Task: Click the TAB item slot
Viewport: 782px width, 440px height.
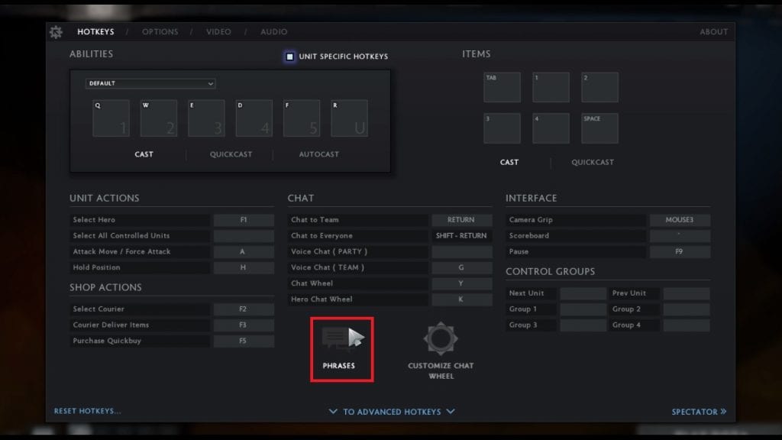Action: pyautogui.click(x=502, y=87)
